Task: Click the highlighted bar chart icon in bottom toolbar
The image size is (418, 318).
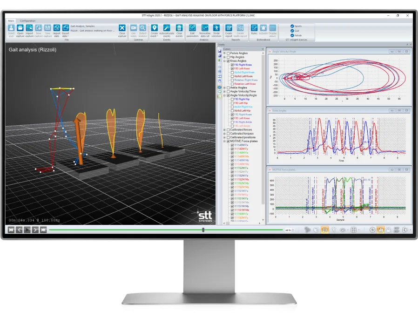Action: tap(381, 230)
